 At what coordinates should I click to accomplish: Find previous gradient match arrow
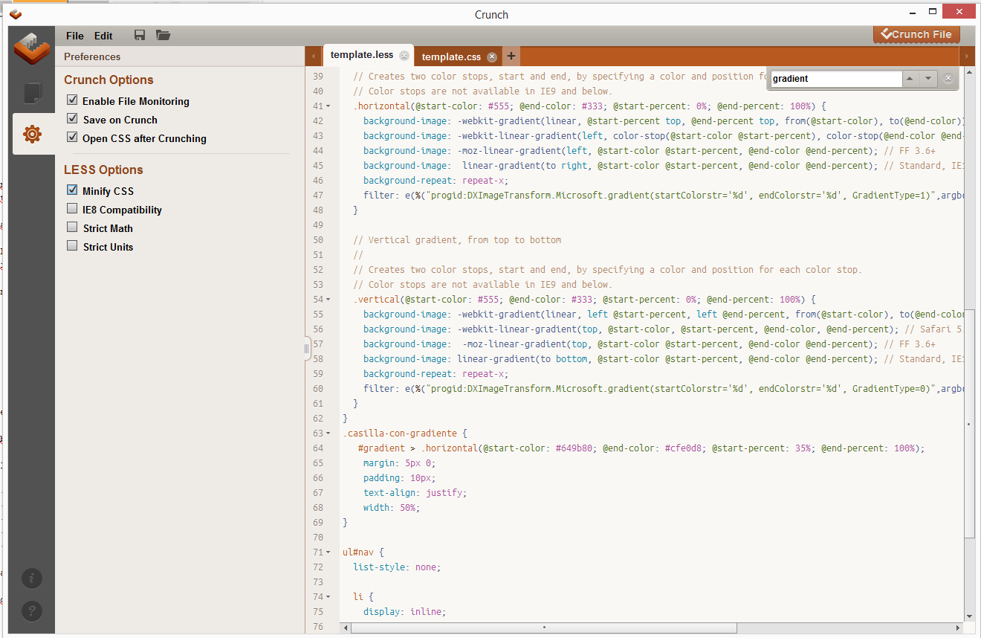click(x=910, y=78)
